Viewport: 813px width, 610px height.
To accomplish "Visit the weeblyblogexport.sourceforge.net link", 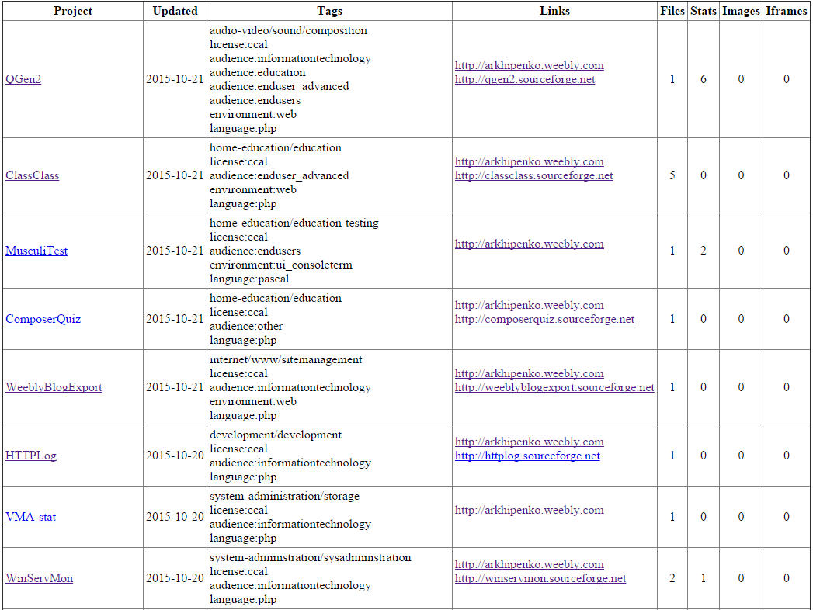I will 554,387.
